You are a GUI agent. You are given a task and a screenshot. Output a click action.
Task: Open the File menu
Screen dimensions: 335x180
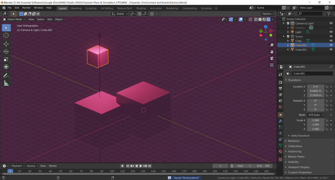click(x=10, y=8)
